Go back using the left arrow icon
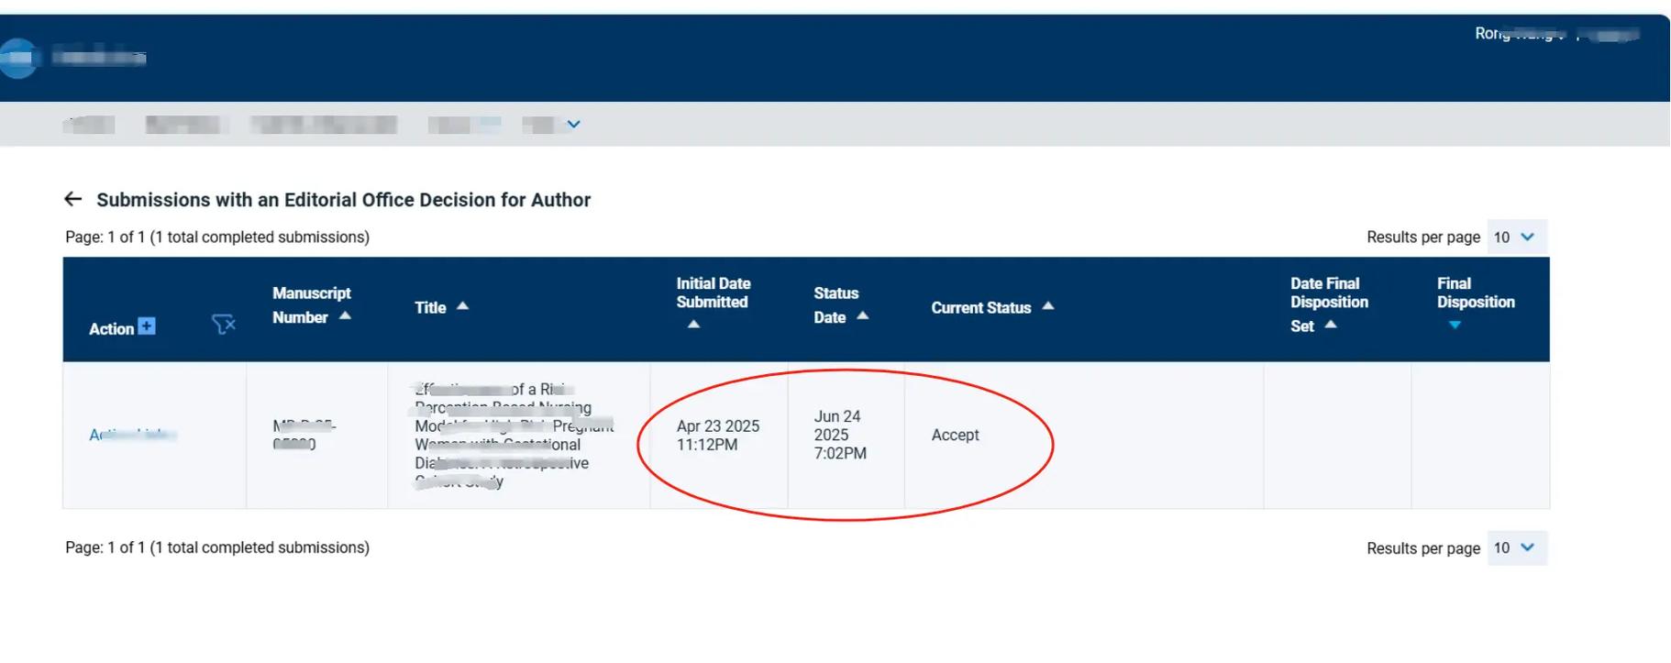1671x663 pixels. pos(73,199)
